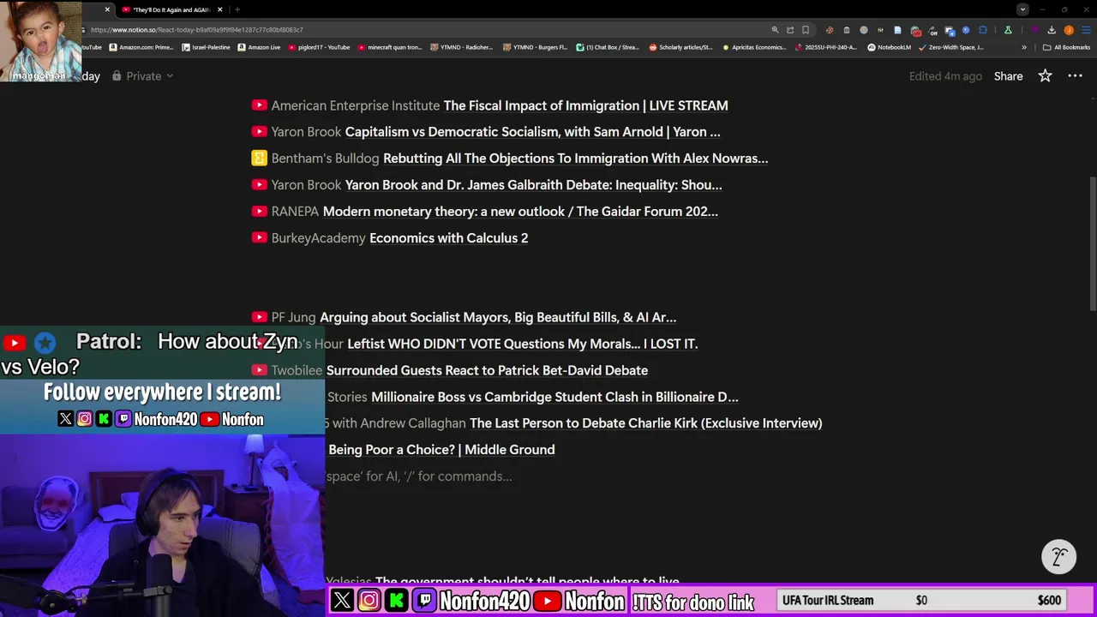The height and width of the screenshot is (617, 1097).
Task: Bookmark this page with the bookmark icon
Action: coord(806,30)
